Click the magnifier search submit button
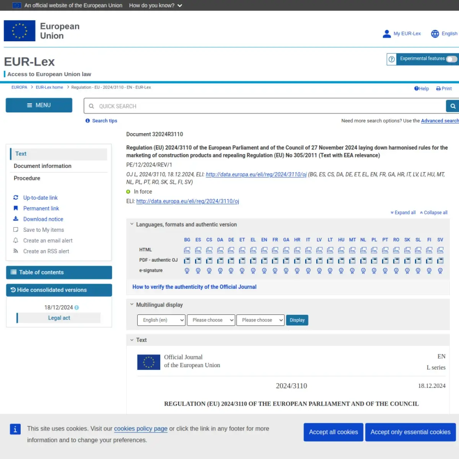459x459 pixels. [452, 106]
